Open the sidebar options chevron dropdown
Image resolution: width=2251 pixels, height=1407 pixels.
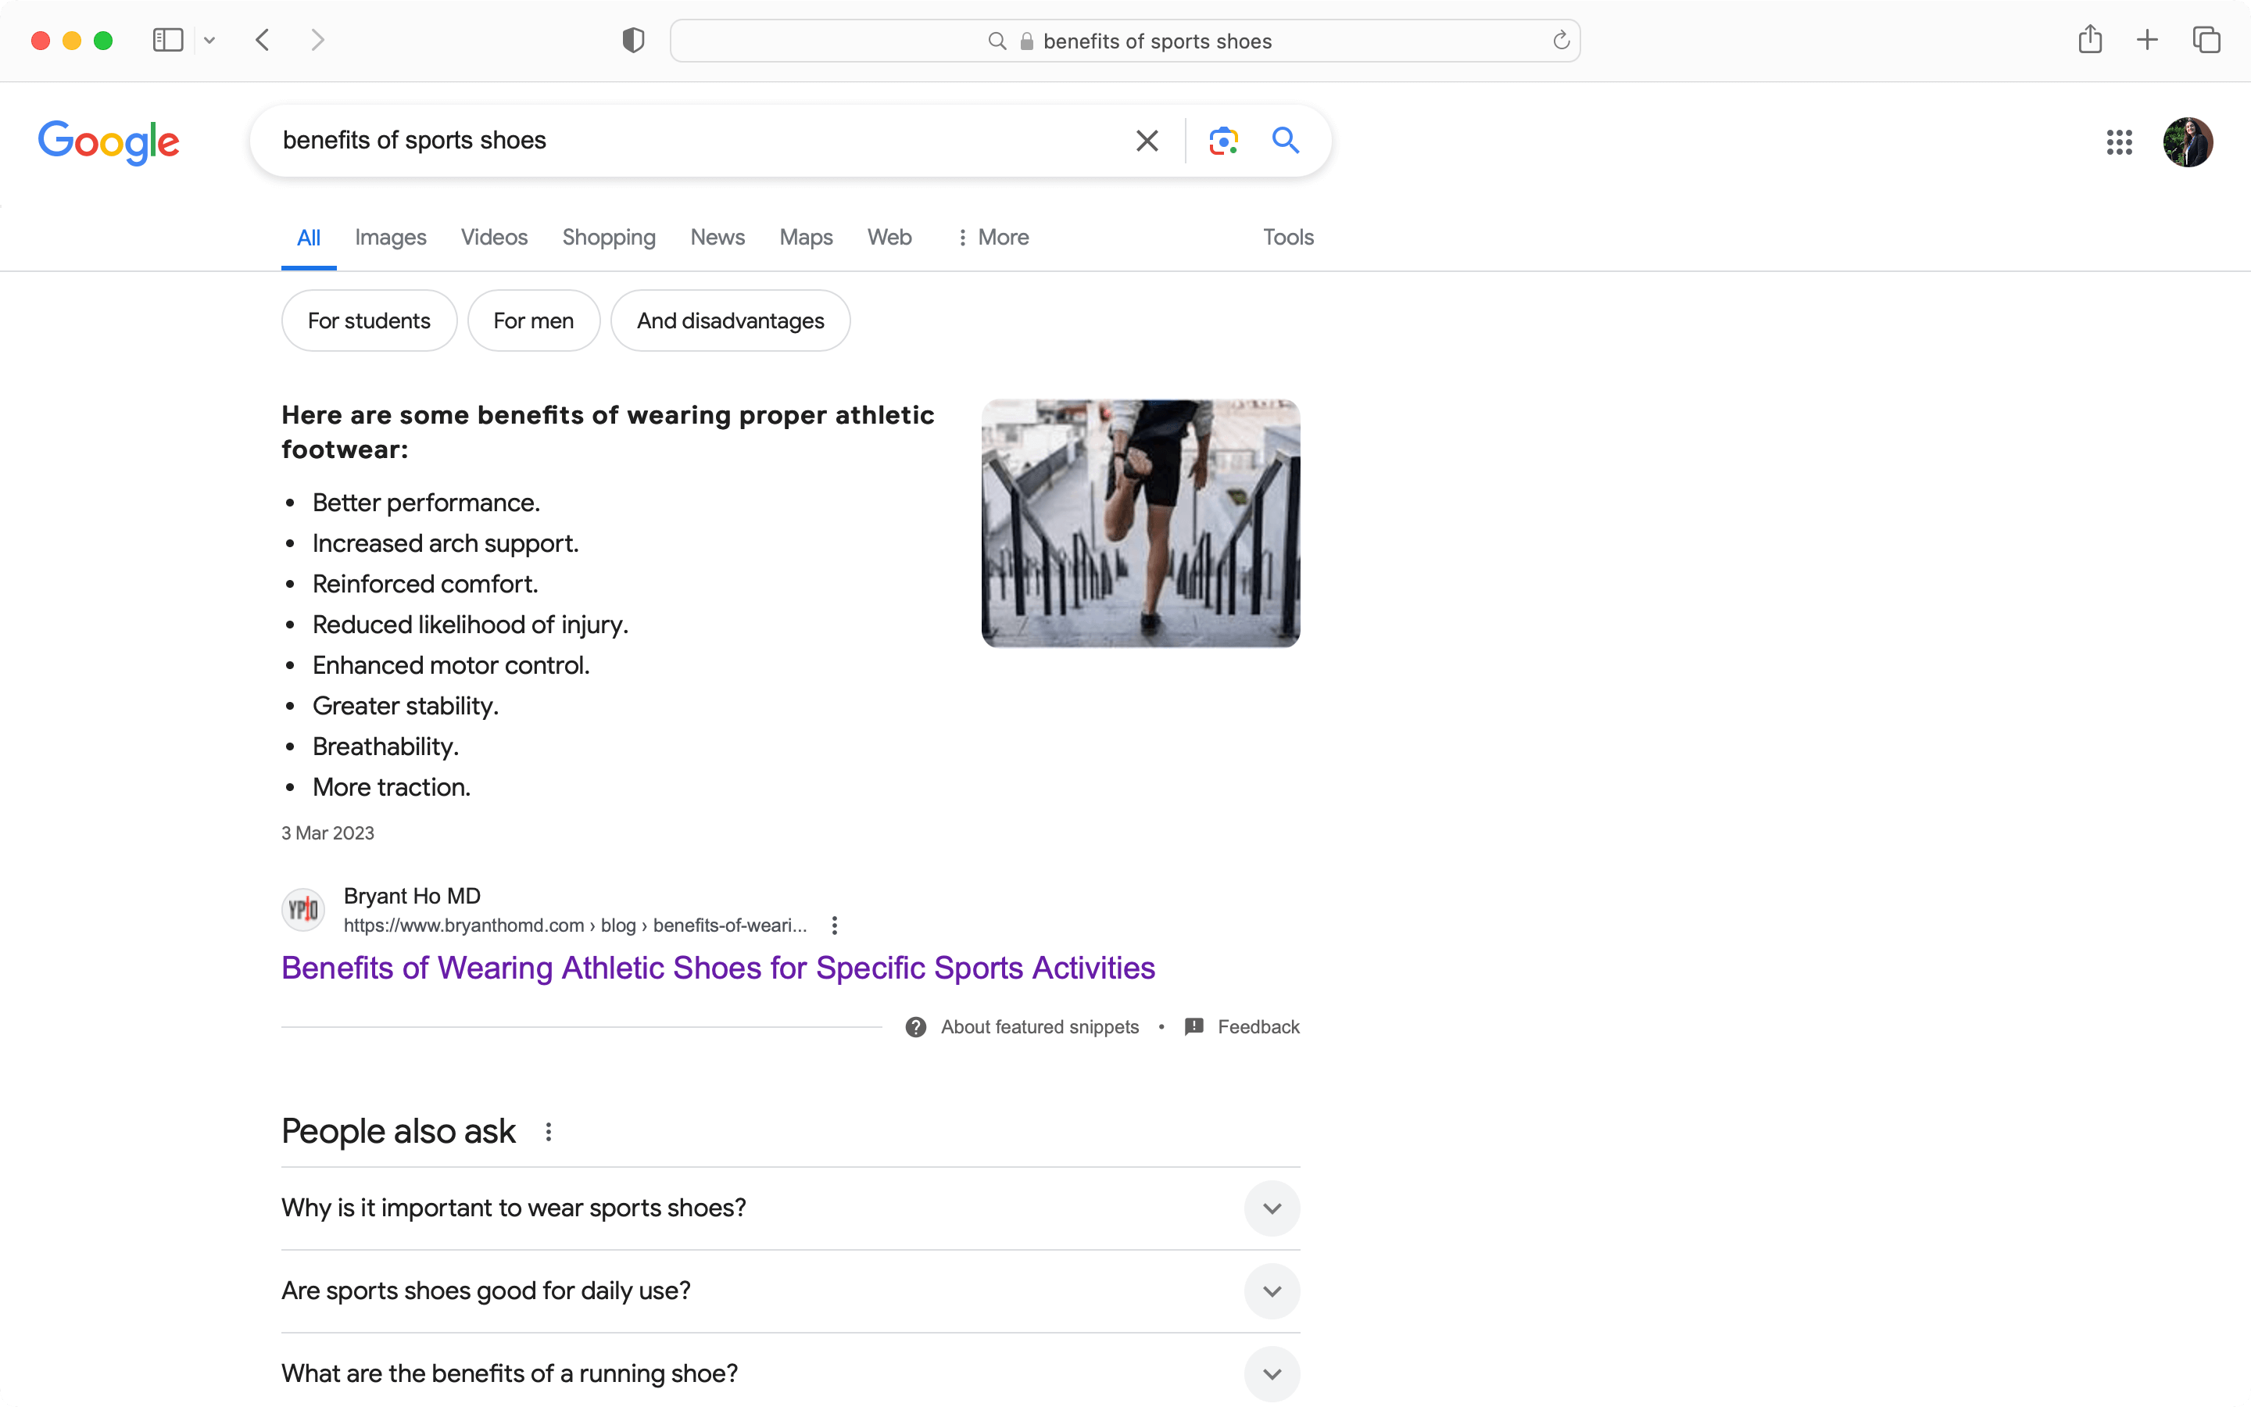point(209,40)
